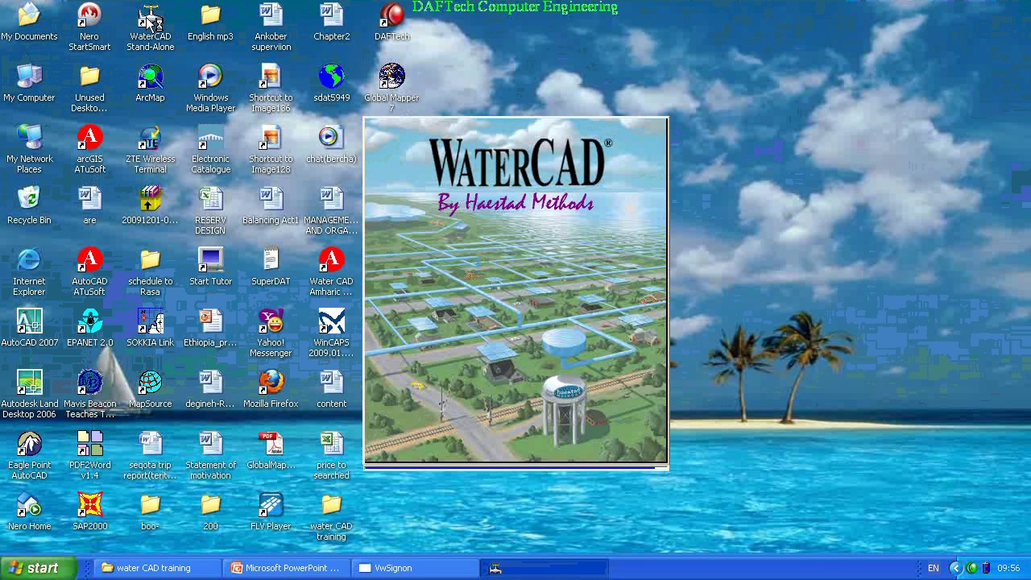Screen dimensions: 1031x580
Task: Open the 'are' Word document
Action: 89,199
